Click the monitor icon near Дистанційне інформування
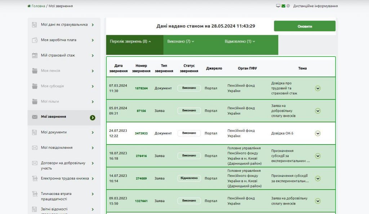 [278, 6]
